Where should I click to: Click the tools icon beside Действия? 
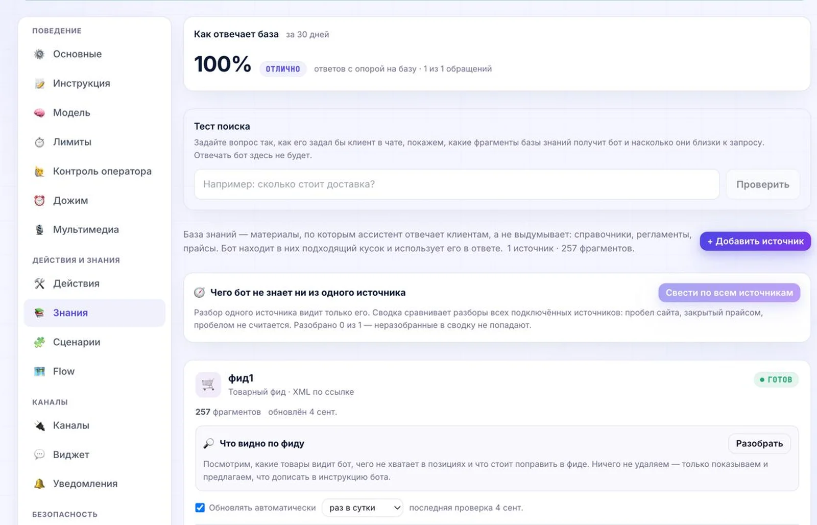pyautogui.click(x=39, y=283)
